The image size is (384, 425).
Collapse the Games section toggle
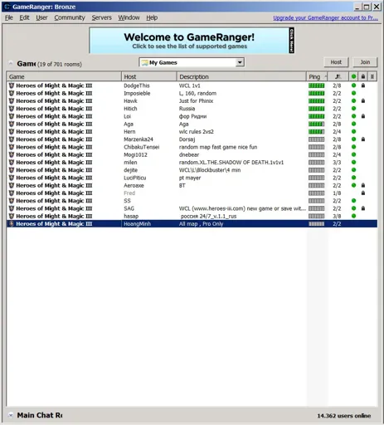click(x=11, y=64)
